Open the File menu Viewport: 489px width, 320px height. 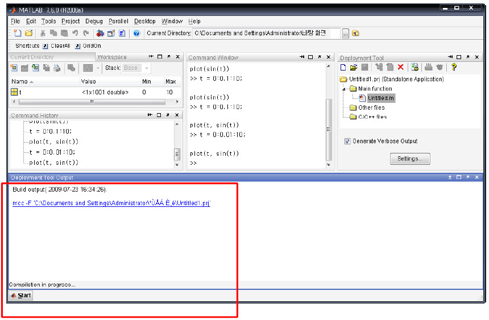pos(15,21)
